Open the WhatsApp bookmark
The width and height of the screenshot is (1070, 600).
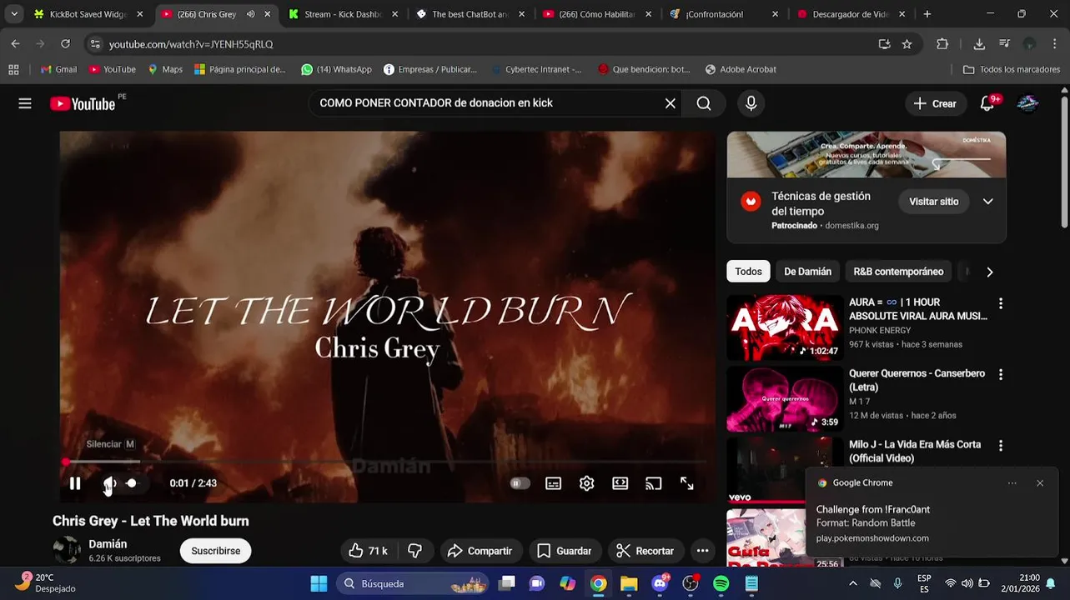pos(336,70)
